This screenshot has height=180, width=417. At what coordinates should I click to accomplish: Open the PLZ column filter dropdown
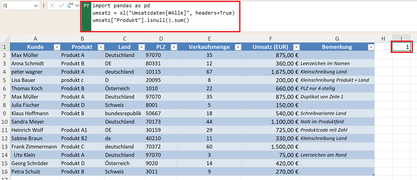[174, 47]
